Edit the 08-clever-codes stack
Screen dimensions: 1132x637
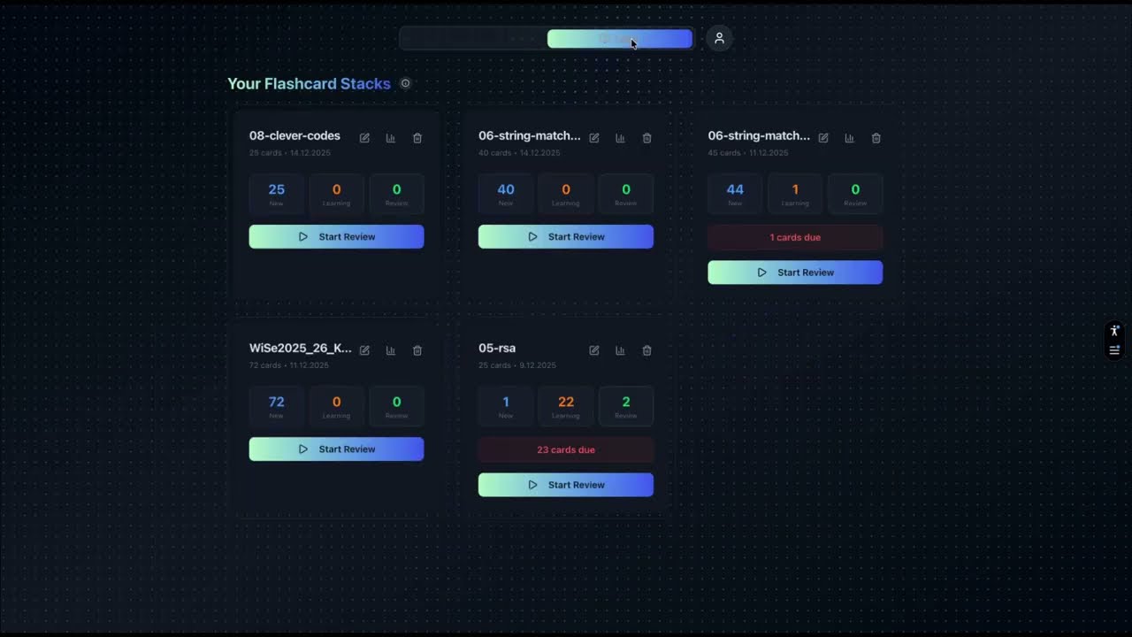364,138
